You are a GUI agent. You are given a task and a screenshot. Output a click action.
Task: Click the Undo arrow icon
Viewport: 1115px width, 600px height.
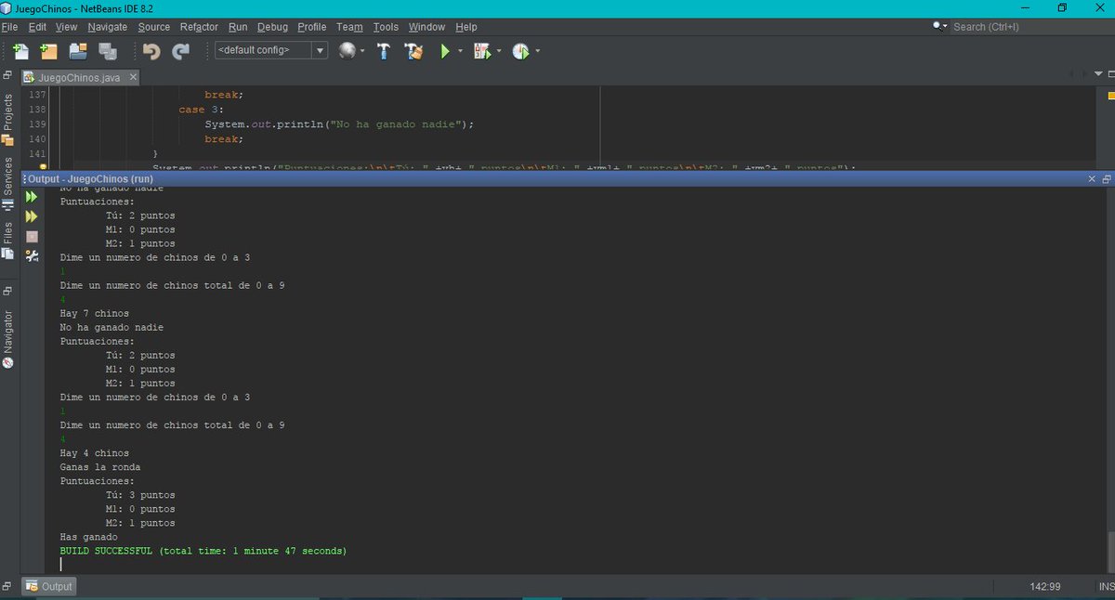click(151, 51)
